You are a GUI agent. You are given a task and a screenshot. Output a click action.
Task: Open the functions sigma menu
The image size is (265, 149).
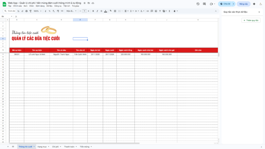[169, 11]
